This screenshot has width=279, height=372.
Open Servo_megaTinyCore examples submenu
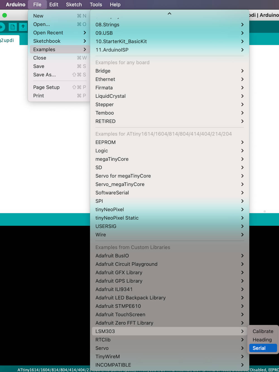169,184
